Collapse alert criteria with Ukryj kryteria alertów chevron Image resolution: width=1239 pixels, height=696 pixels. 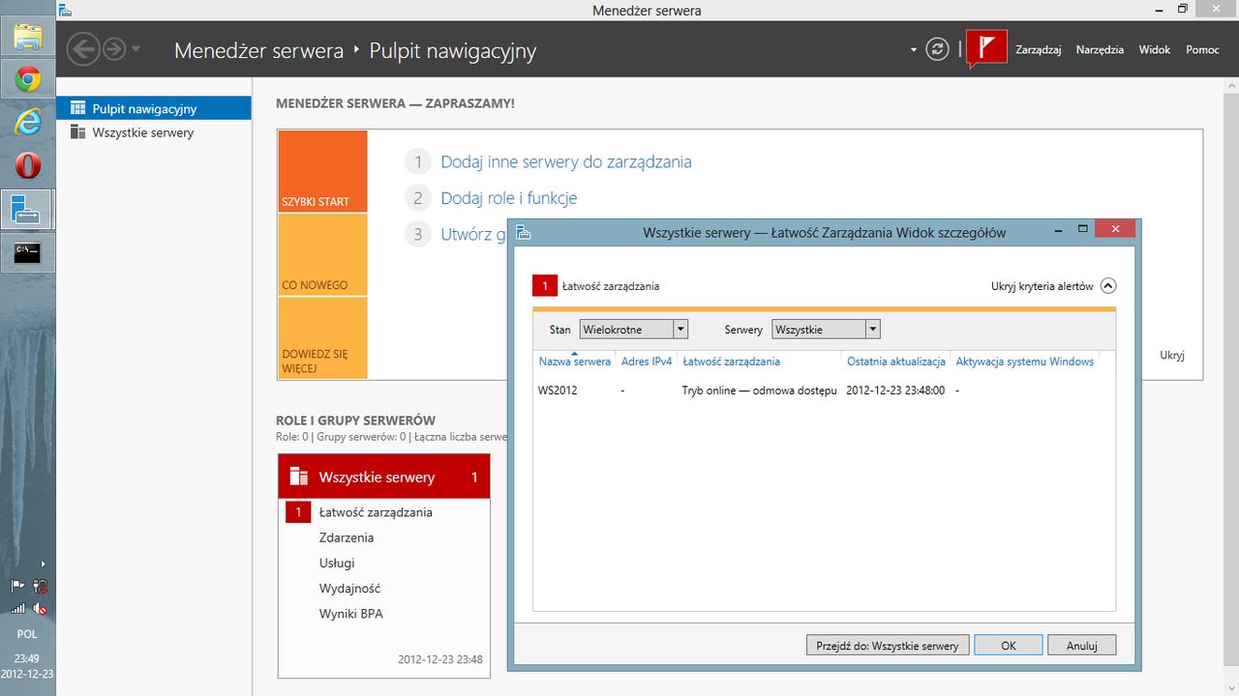pyautogui.click(x=1108, y=286)
